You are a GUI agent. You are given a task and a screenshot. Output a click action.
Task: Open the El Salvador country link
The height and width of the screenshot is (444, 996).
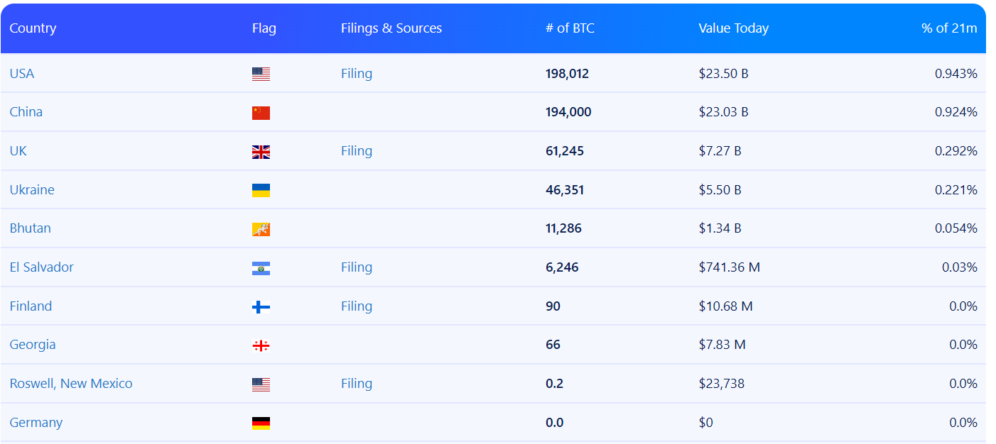[x=42, y=267]
